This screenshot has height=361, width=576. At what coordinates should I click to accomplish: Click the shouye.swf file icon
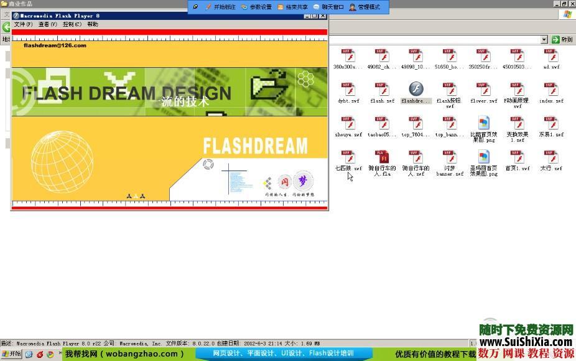pos(348,123)
